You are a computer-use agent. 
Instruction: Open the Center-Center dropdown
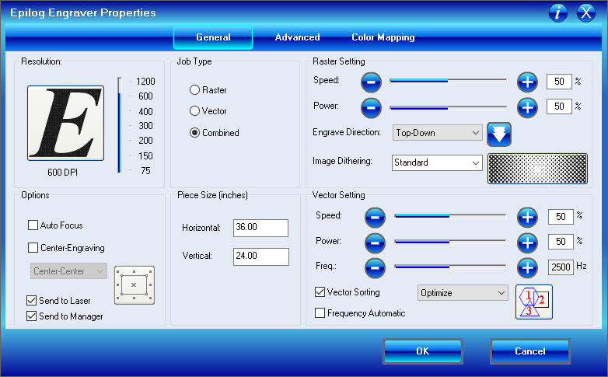(68, 271)
